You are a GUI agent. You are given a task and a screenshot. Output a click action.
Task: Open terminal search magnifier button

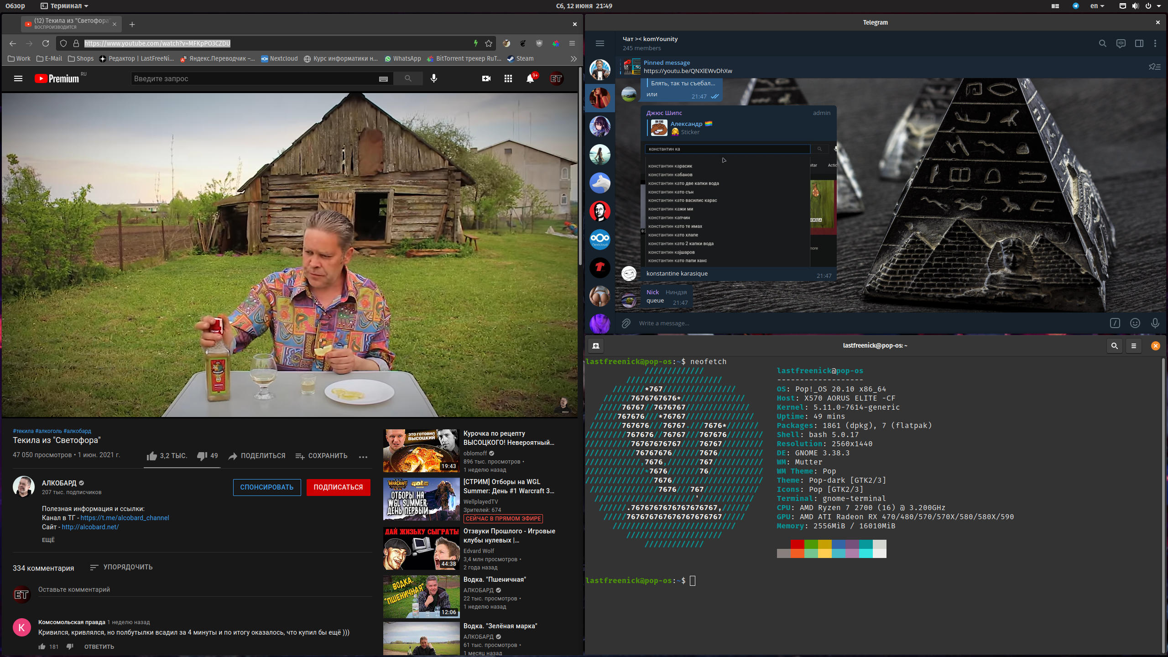1115,346
